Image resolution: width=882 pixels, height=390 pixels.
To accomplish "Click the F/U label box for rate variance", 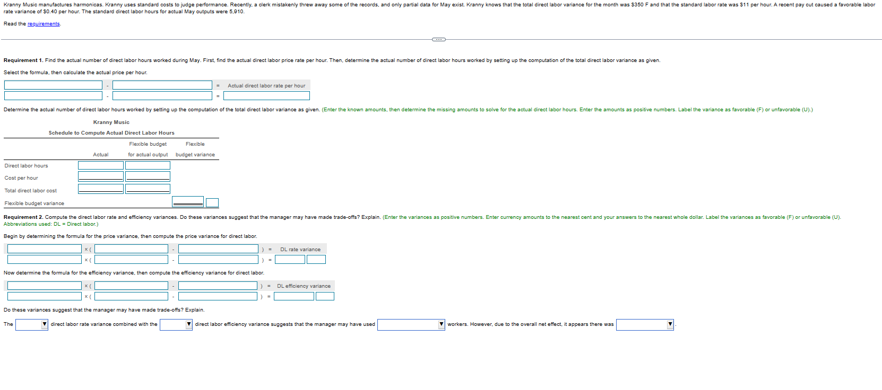I will [x=316, y=260].
